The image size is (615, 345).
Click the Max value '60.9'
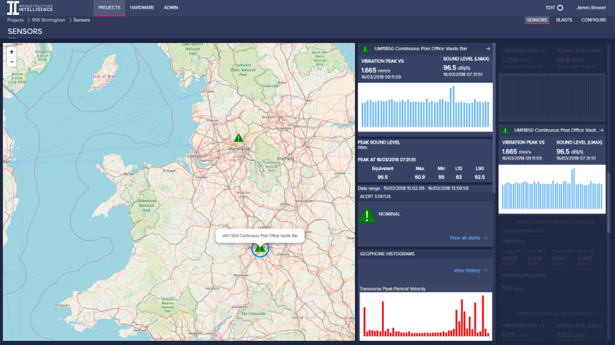420,177
